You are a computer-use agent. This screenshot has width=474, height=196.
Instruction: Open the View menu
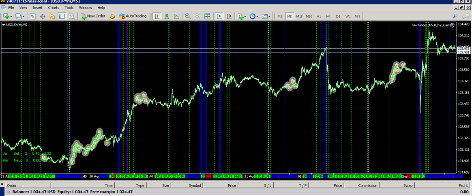(23, 8)
